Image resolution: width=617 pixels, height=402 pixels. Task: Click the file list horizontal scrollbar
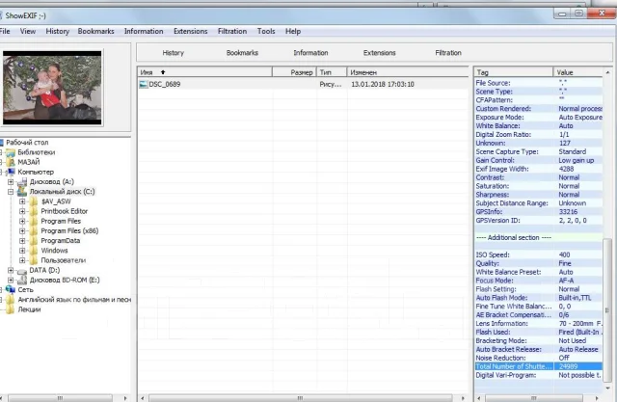[300, 398]
